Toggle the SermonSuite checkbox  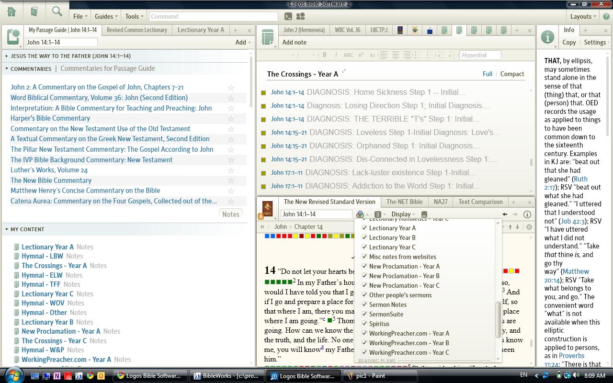(x=364, y=314)
